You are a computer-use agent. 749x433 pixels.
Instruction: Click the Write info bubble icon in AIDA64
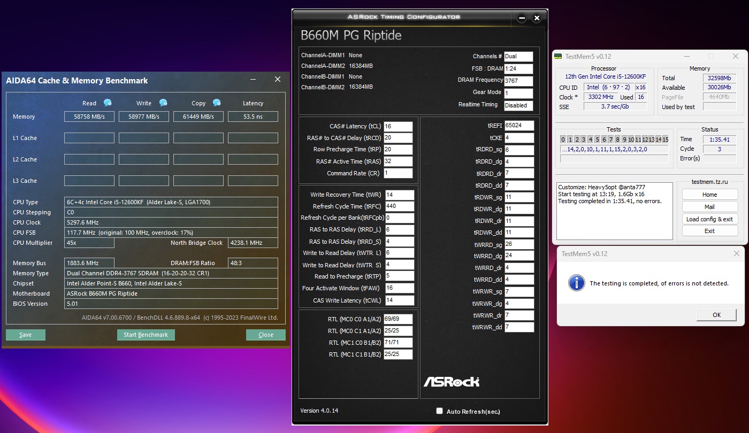pos(163,103)
